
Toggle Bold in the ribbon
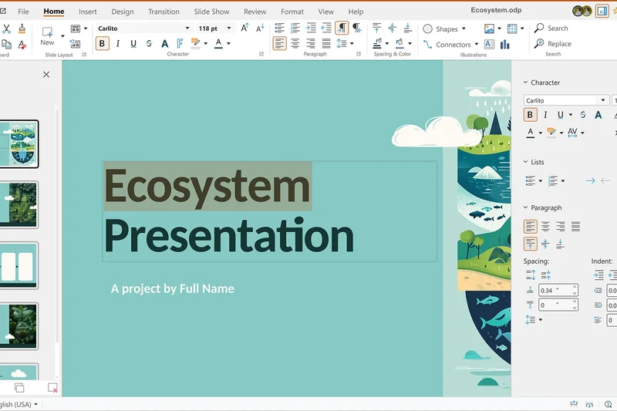tap(103, 44)
